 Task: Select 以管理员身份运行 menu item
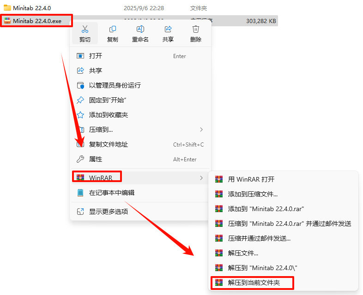click(140, 85)
